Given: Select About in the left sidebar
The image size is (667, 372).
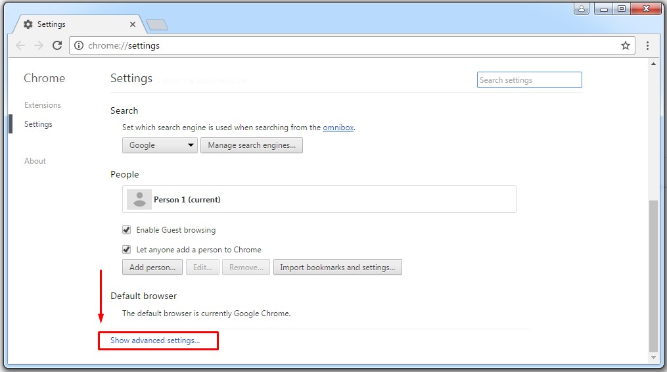Looking at the screenshot, I should click(35, 161).
